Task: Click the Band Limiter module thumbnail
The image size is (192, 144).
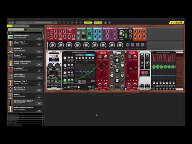Action: 10,89
